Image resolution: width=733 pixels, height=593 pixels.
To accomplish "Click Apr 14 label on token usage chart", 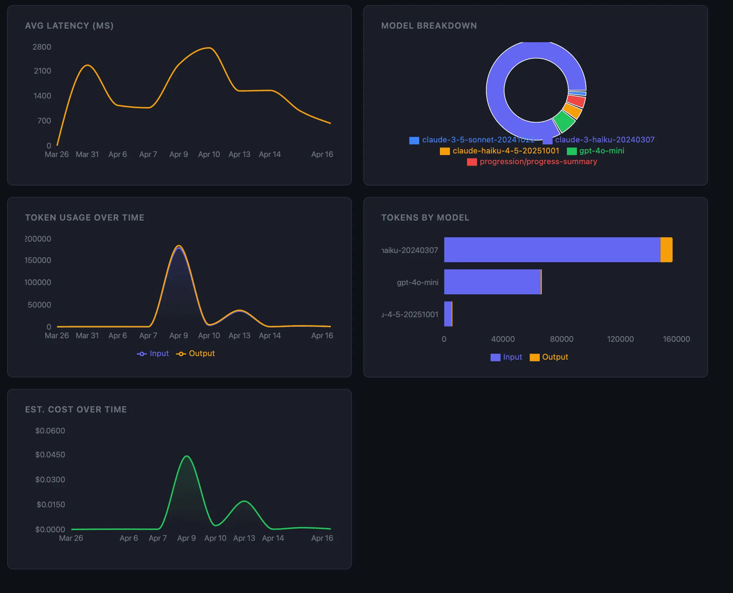I will 270,336.
